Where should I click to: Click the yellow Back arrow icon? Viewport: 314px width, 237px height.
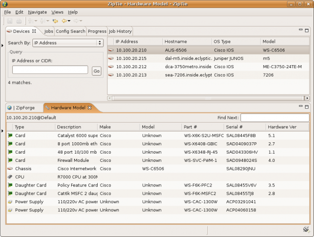[64, 21]
